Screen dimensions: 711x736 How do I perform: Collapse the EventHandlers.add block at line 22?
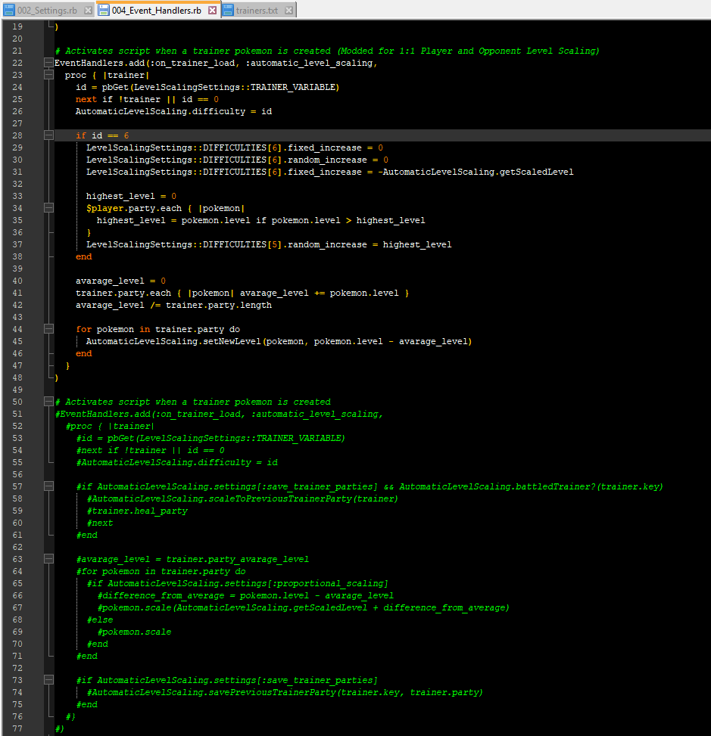(x=48, y=63)
